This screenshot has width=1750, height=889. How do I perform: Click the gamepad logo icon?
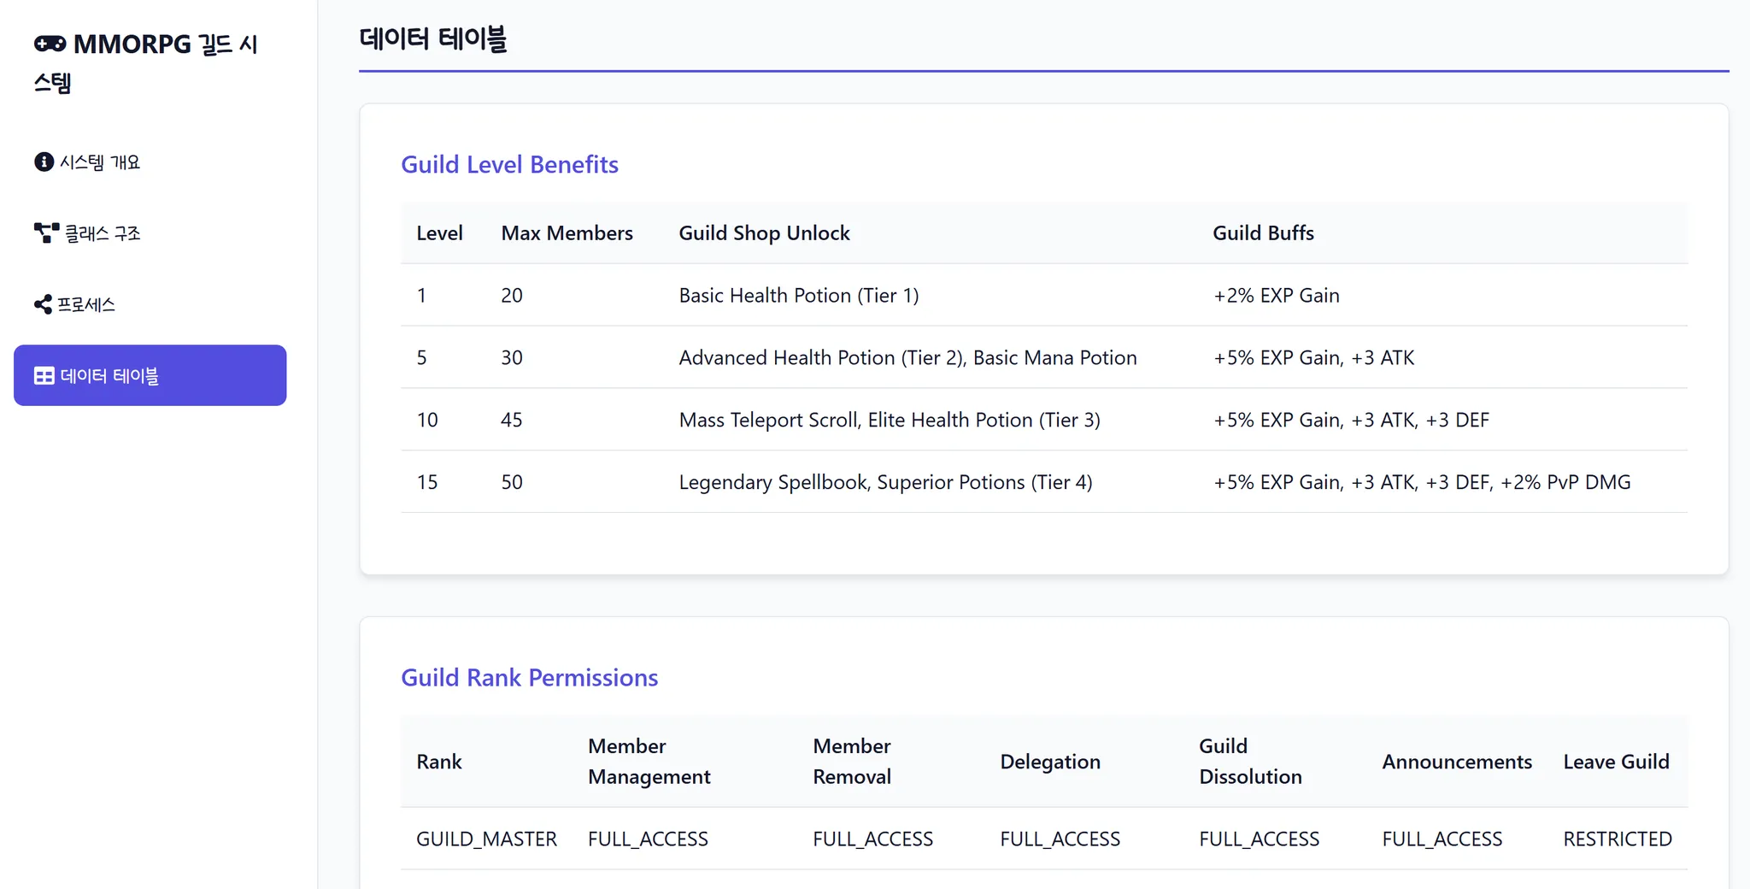click(x=50, y=44)
